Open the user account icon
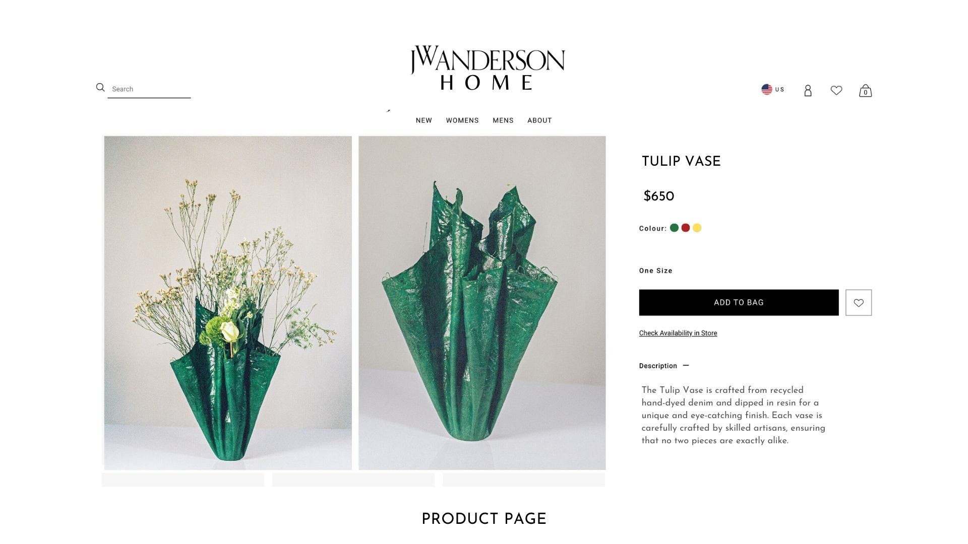968x544 pixels. tap(808, 91)
